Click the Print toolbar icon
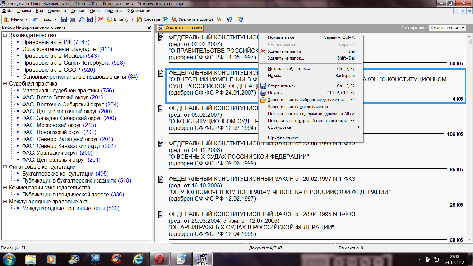This screenshot has width=473, height=266. click(73, 19)
